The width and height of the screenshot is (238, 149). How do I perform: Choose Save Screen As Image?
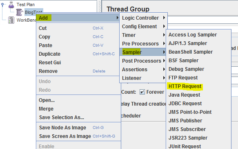tap(78, 136)
